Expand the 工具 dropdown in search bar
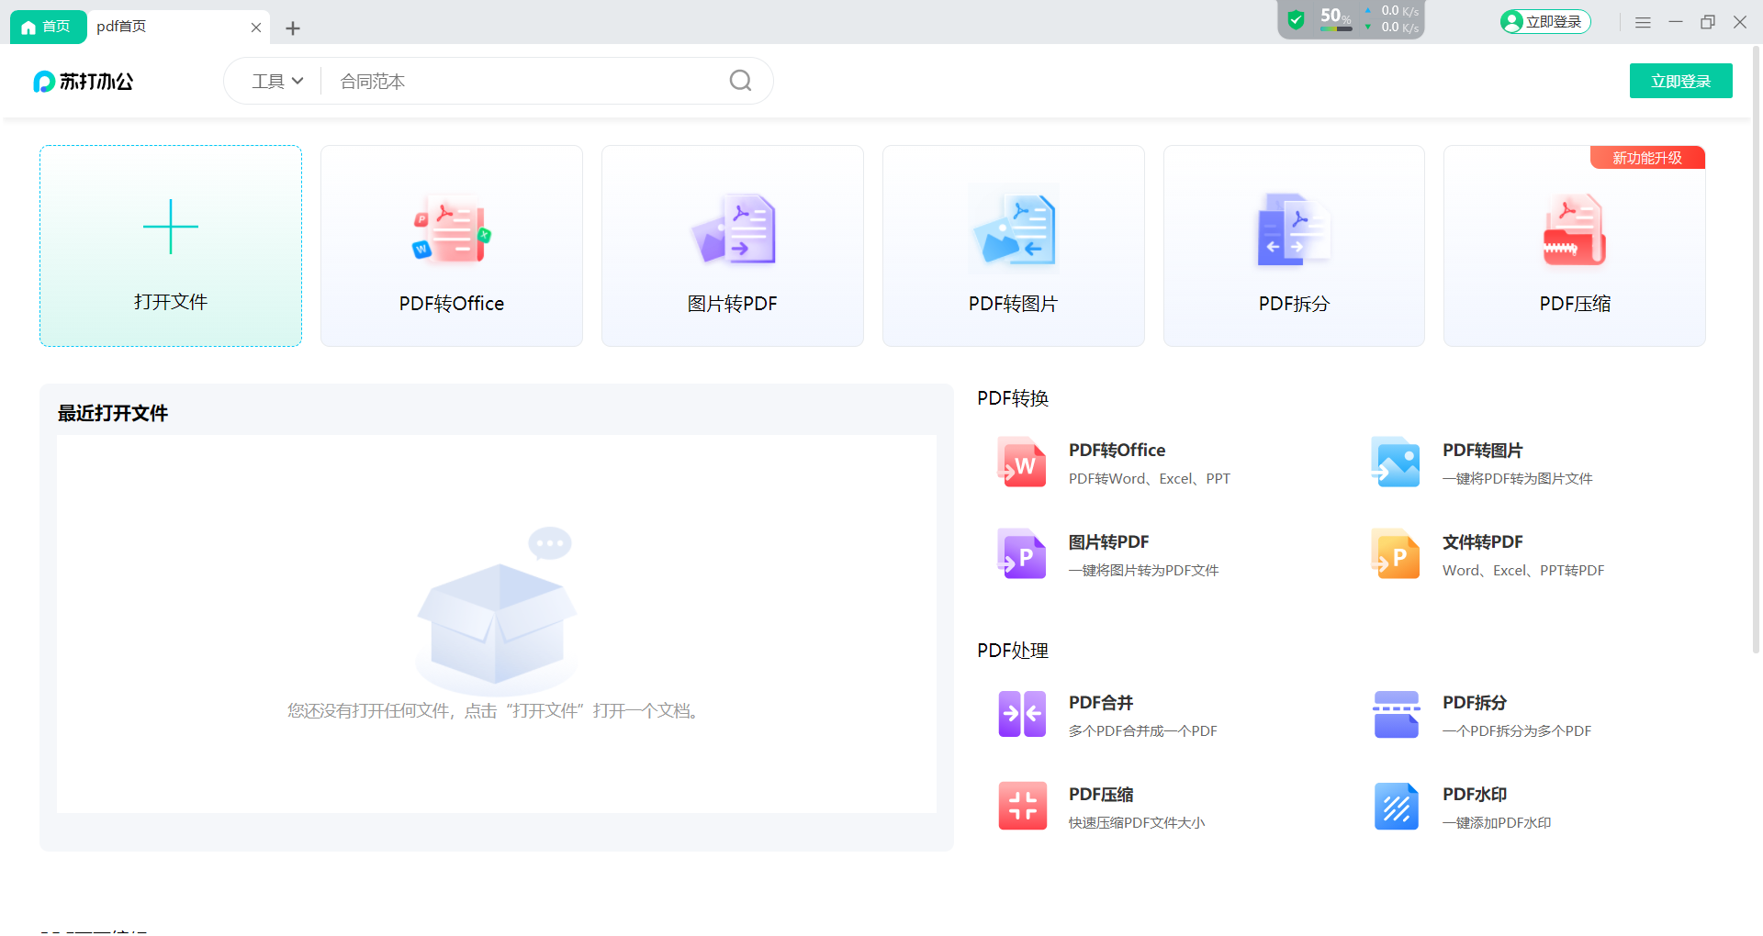Image resolution: width=1763 pixels, height=936 pixels. (x=277, y=81)
